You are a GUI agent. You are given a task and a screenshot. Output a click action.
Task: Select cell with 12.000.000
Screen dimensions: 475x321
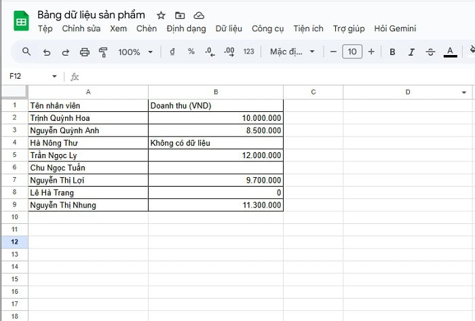[216, 155]
